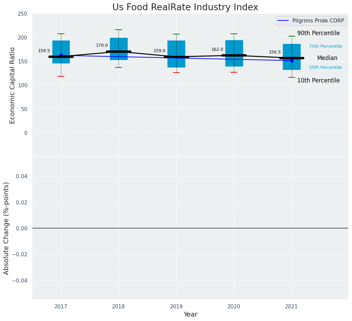
Task: Click the green 90th percentile cap for 2018
Action: (x=118, y=30)
